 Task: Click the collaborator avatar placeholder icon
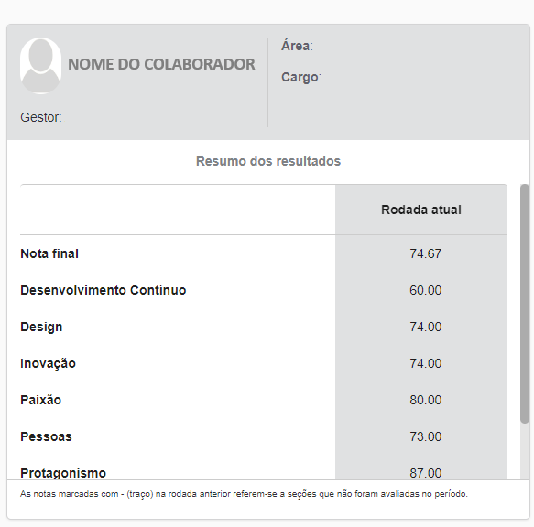click(40, 66)
